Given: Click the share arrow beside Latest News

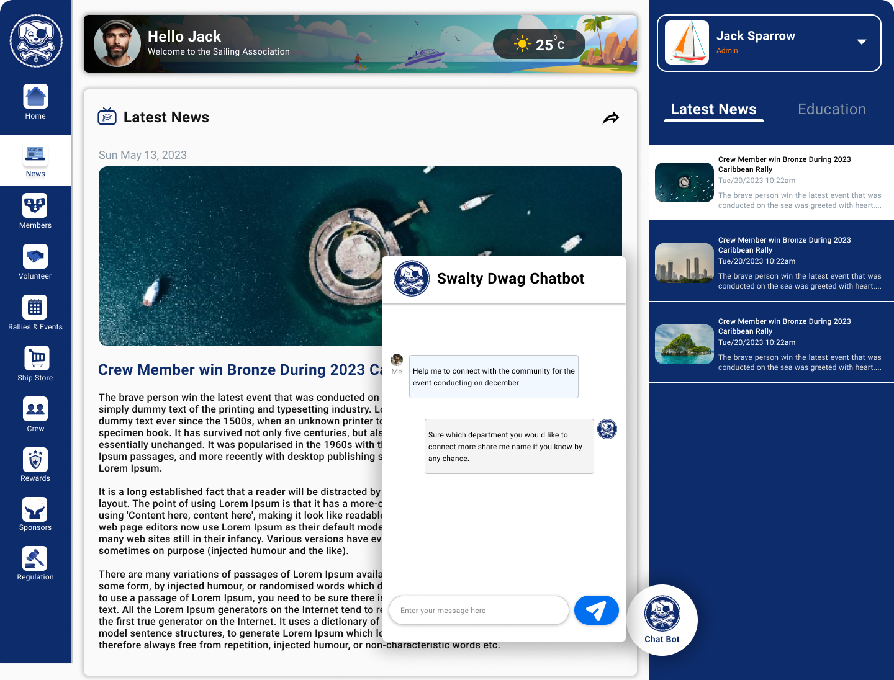Looking at the screenshot, I should click(611, 118).
